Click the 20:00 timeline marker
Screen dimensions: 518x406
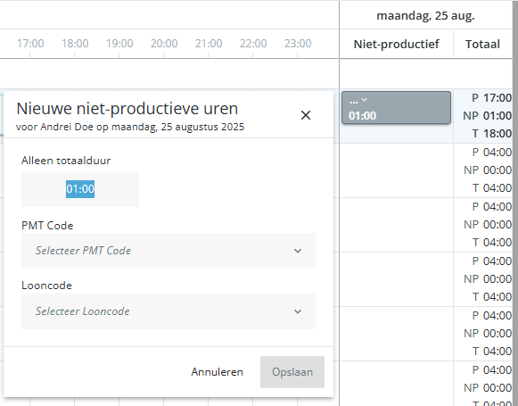164,44
